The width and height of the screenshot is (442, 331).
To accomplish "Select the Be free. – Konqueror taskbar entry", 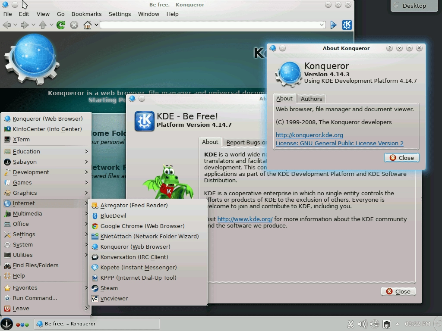I will pyautogui.click(x=97, y=324).
